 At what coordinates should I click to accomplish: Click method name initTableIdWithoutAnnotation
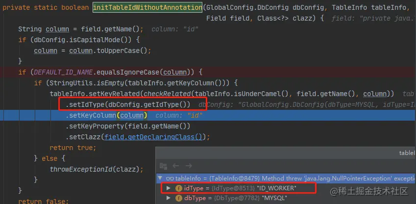point(147,7)
